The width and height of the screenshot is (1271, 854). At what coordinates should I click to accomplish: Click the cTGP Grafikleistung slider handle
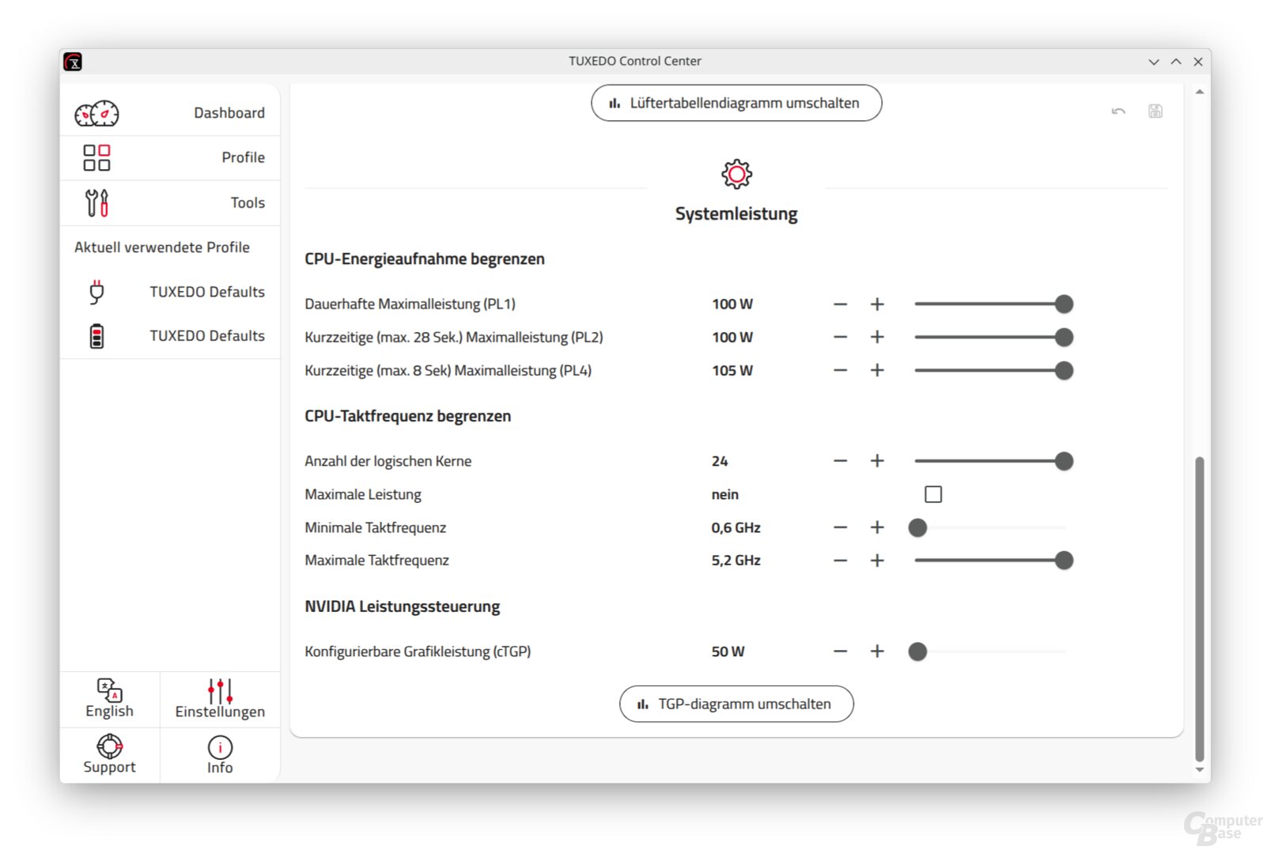tap(917, 652)
